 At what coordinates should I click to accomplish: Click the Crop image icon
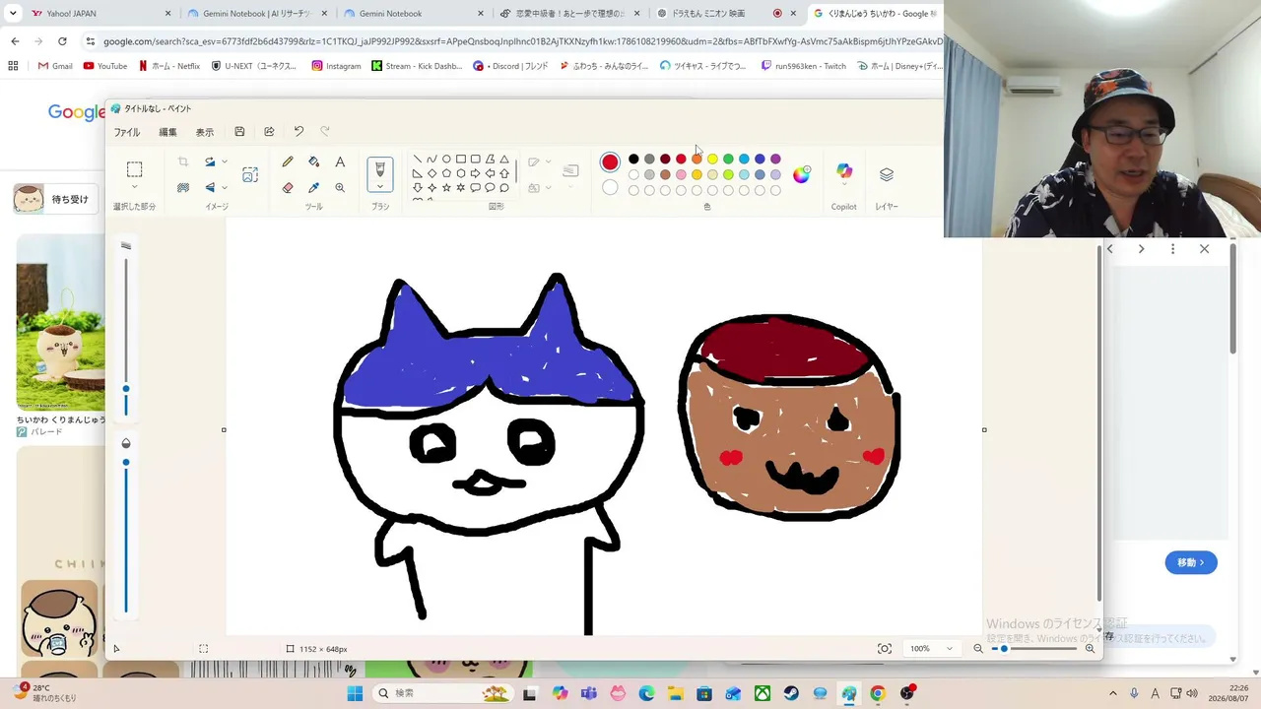click(183, 161)
